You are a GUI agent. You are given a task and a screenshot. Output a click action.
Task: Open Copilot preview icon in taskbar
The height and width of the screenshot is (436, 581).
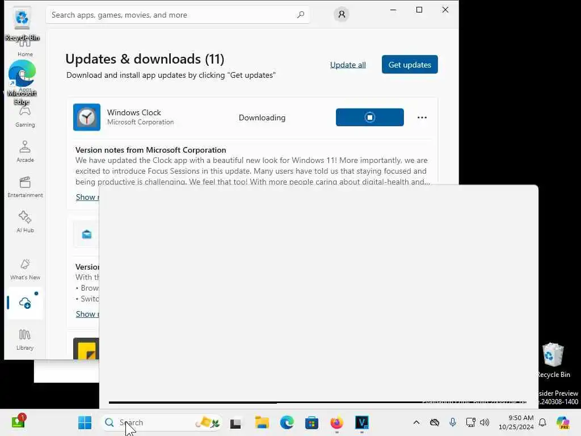[x=563, y=422]
